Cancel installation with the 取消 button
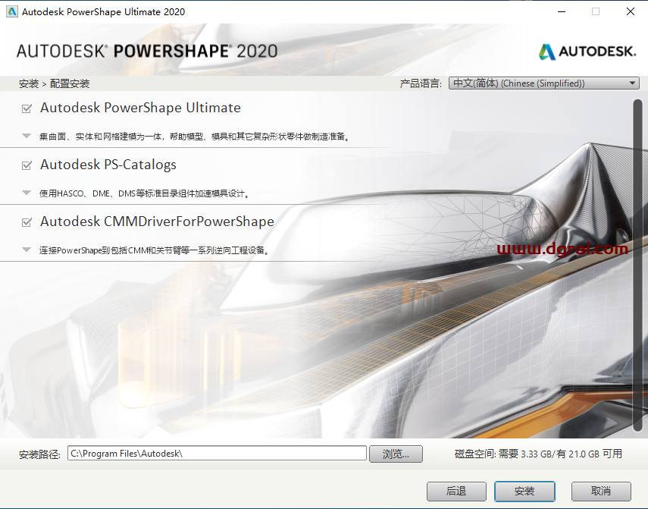Screen dimensions: 648x509 tap(601, 492)
